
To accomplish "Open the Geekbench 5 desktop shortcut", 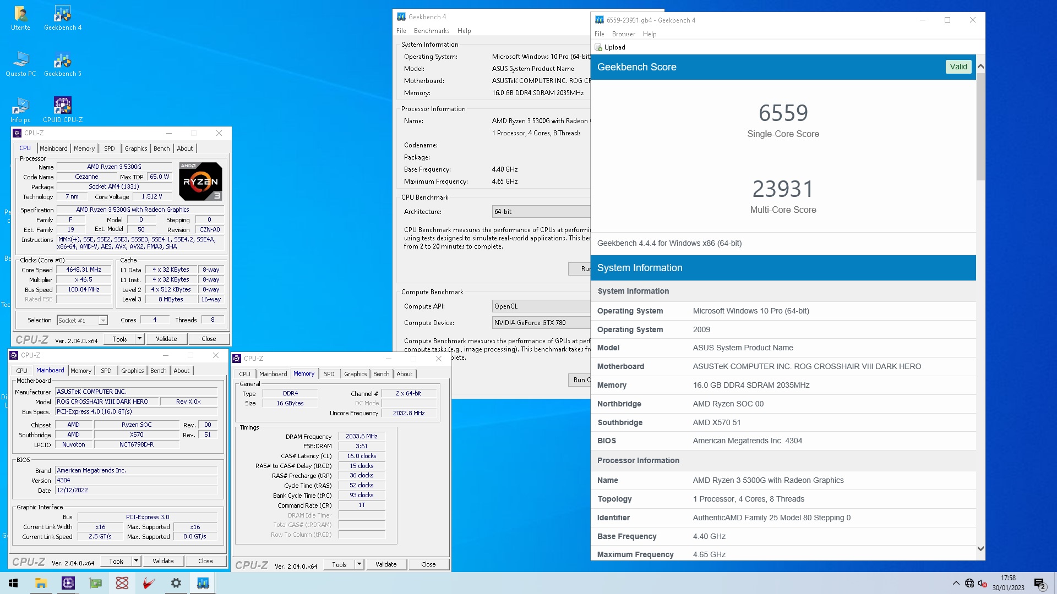I will [x=63, y=64].
